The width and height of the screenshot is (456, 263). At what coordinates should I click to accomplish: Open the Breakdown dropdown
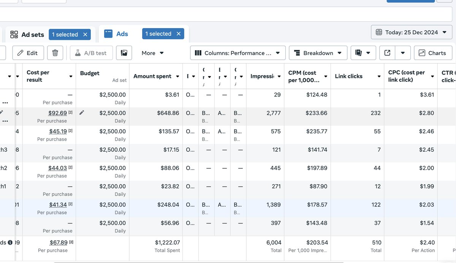(318, 53)
